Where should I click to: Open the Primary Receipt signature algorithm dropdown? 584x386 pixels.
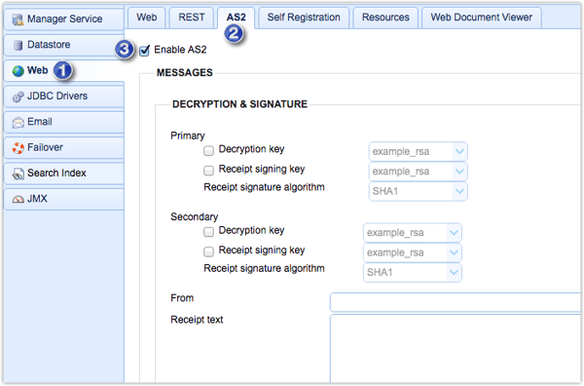pos(418,191)
